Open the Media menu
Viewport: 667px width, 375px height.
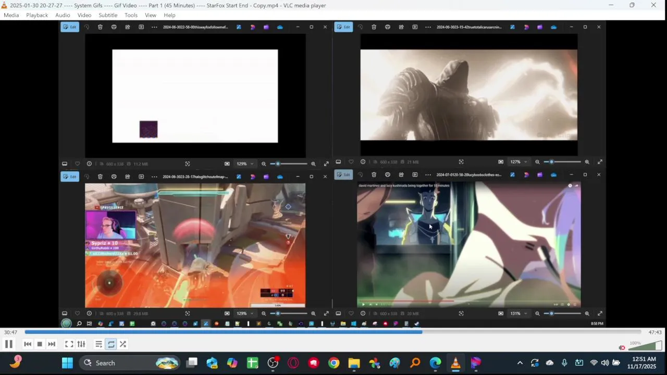pyautogui.click(x=11, y=15)
